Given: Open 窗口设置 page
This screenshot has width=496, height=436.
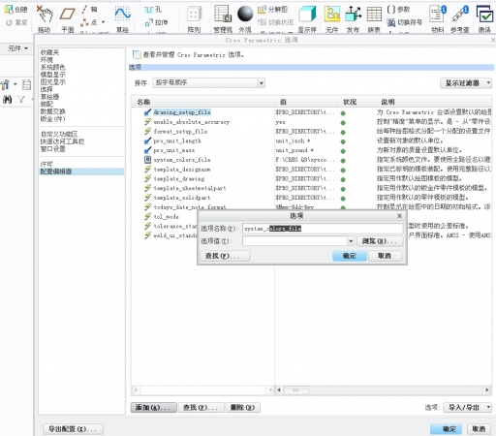Looking at the screenshot, I should coord(53,149).
